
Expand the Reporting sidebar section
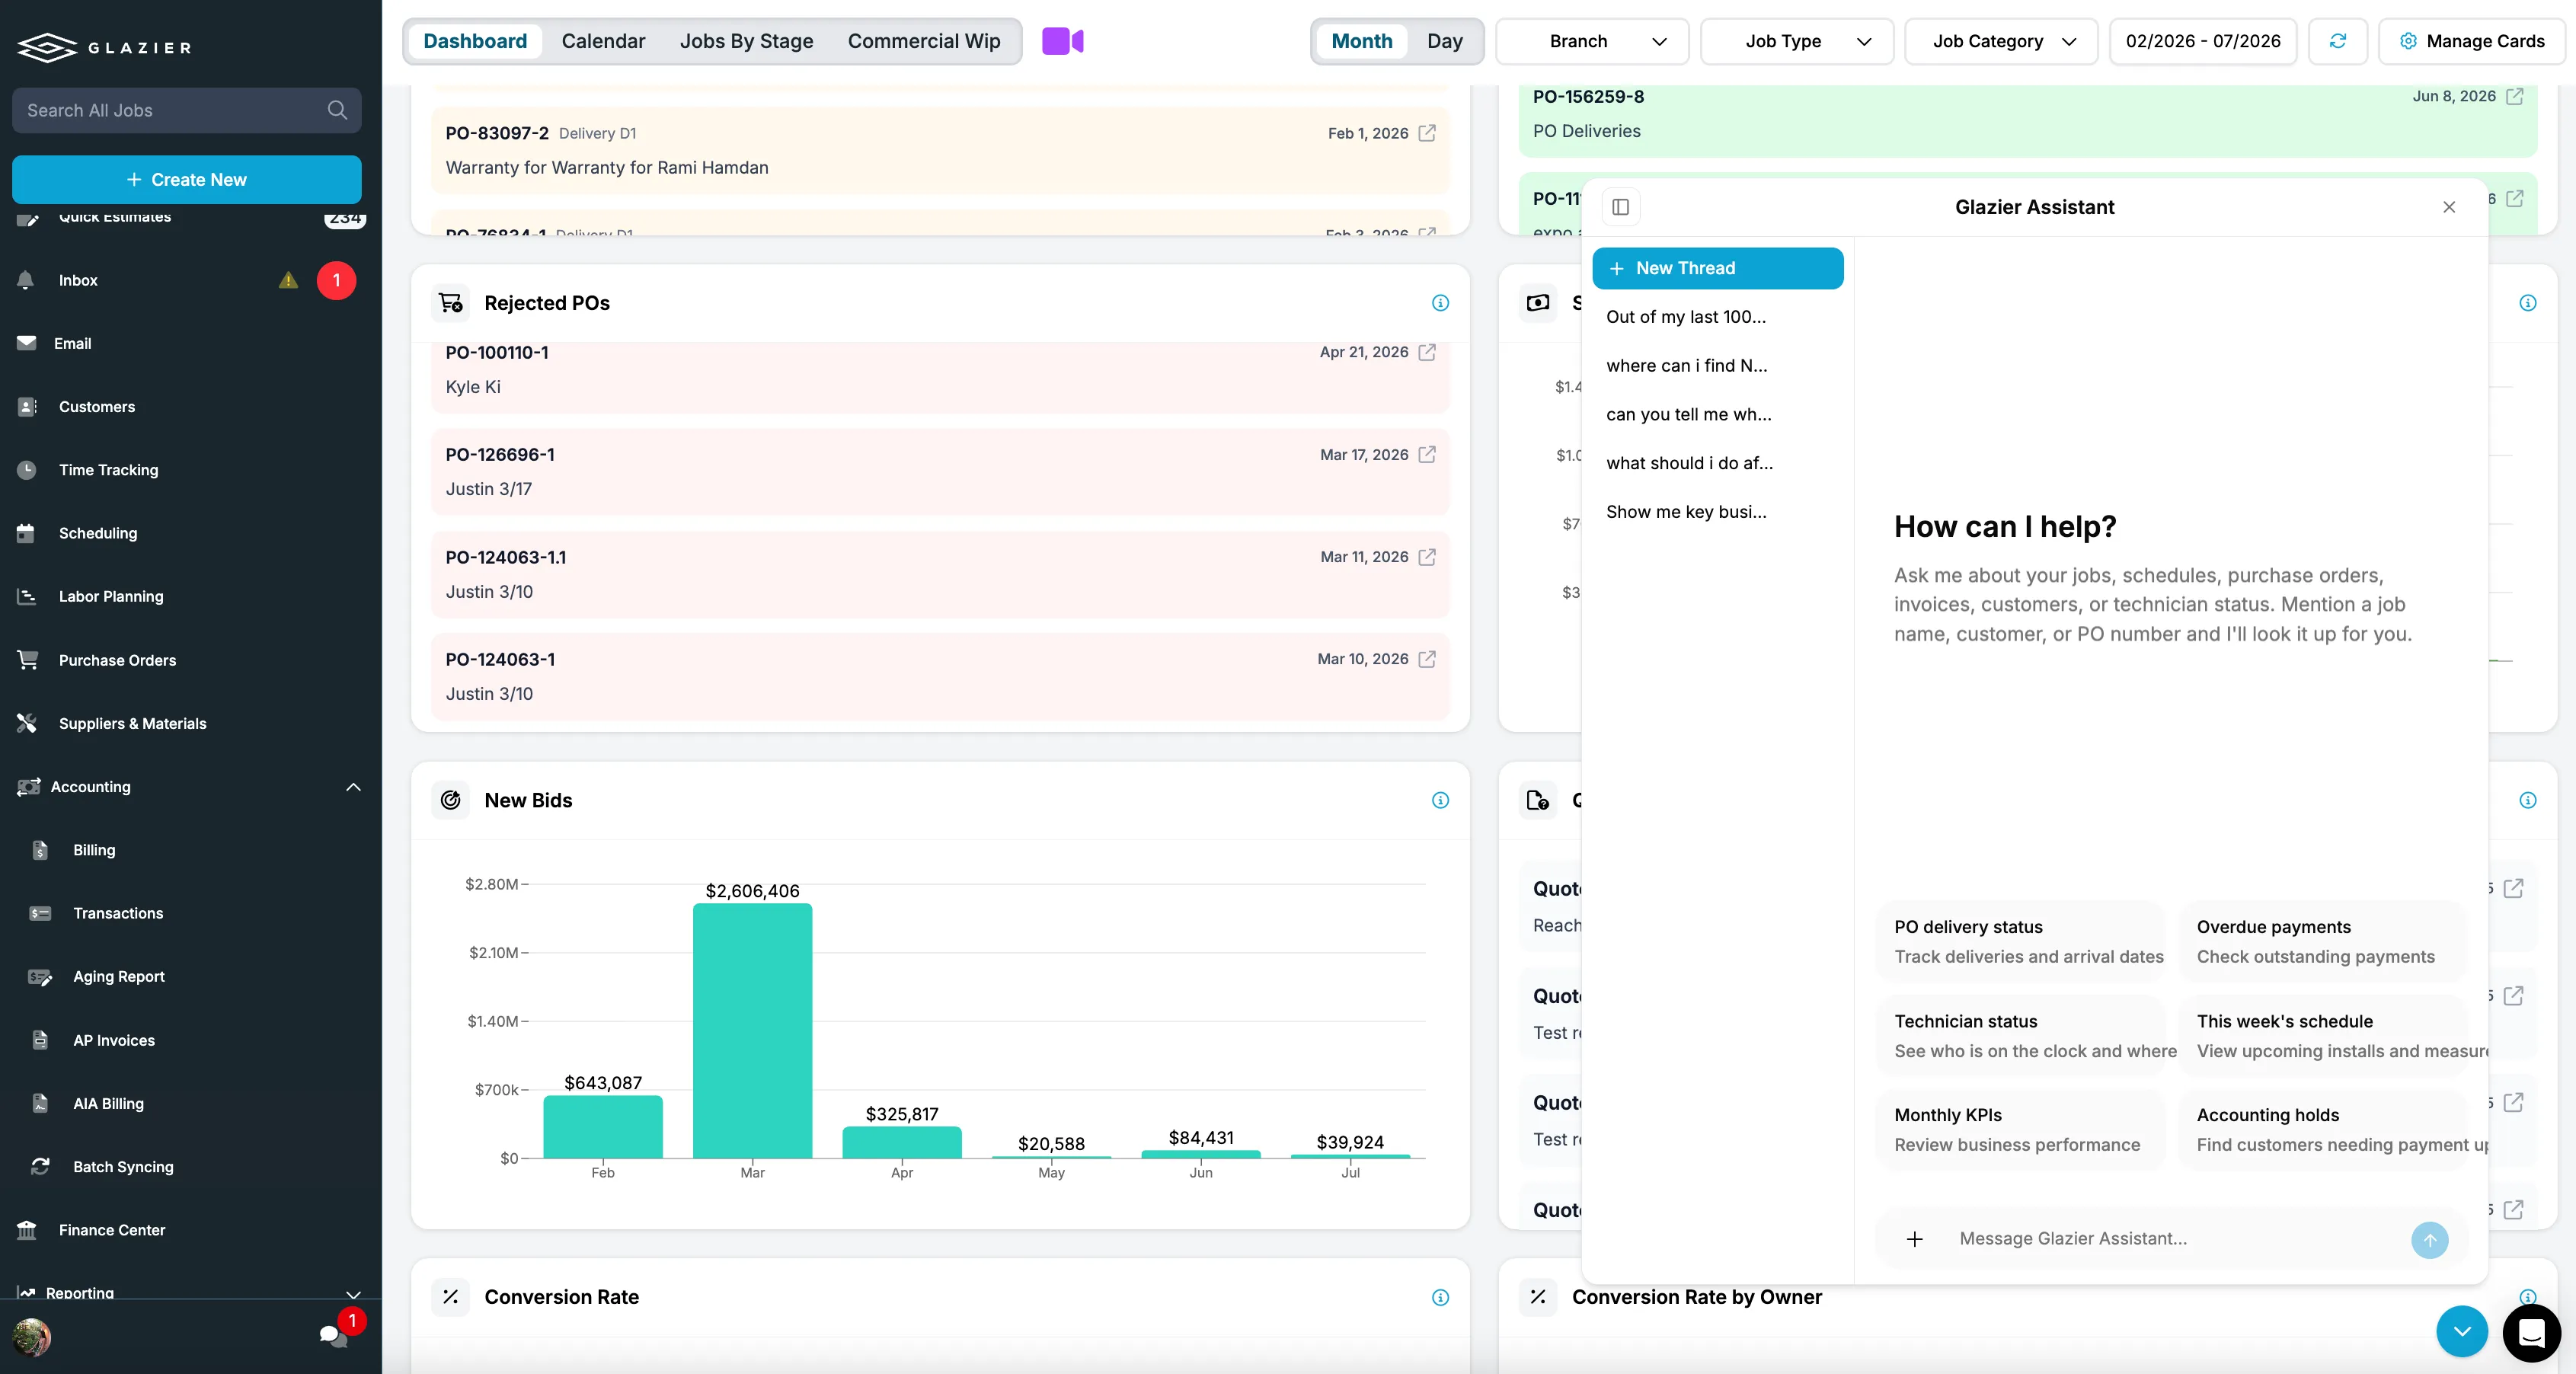[352, 1293]
